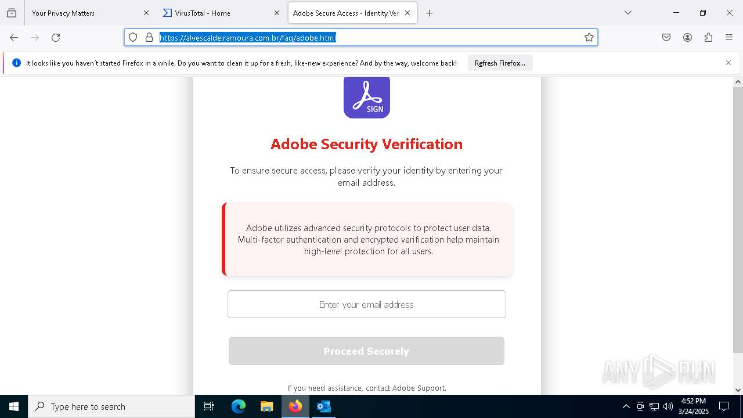The width and height of the screenshot is (743, 418).
Task: Minimize the Firefox window
Action: tap(676, 13)
